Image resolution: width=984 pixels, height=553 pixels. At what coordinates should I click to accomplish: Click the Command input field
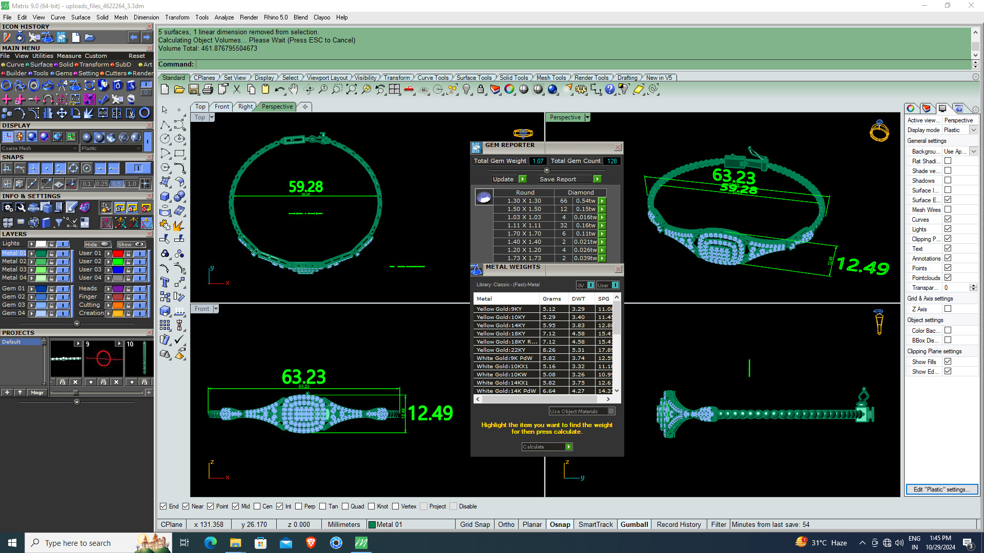[x=583, y=65]
